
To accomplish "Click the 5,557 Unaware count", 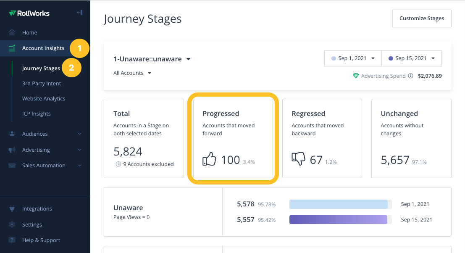I will (x=246, y=219).
